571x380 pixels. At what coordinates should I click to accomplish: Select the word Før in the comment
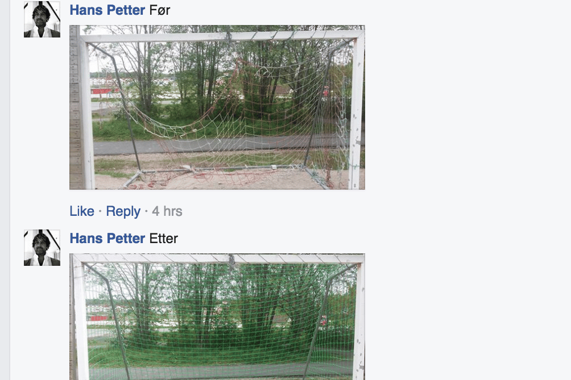tap(160, 10)
